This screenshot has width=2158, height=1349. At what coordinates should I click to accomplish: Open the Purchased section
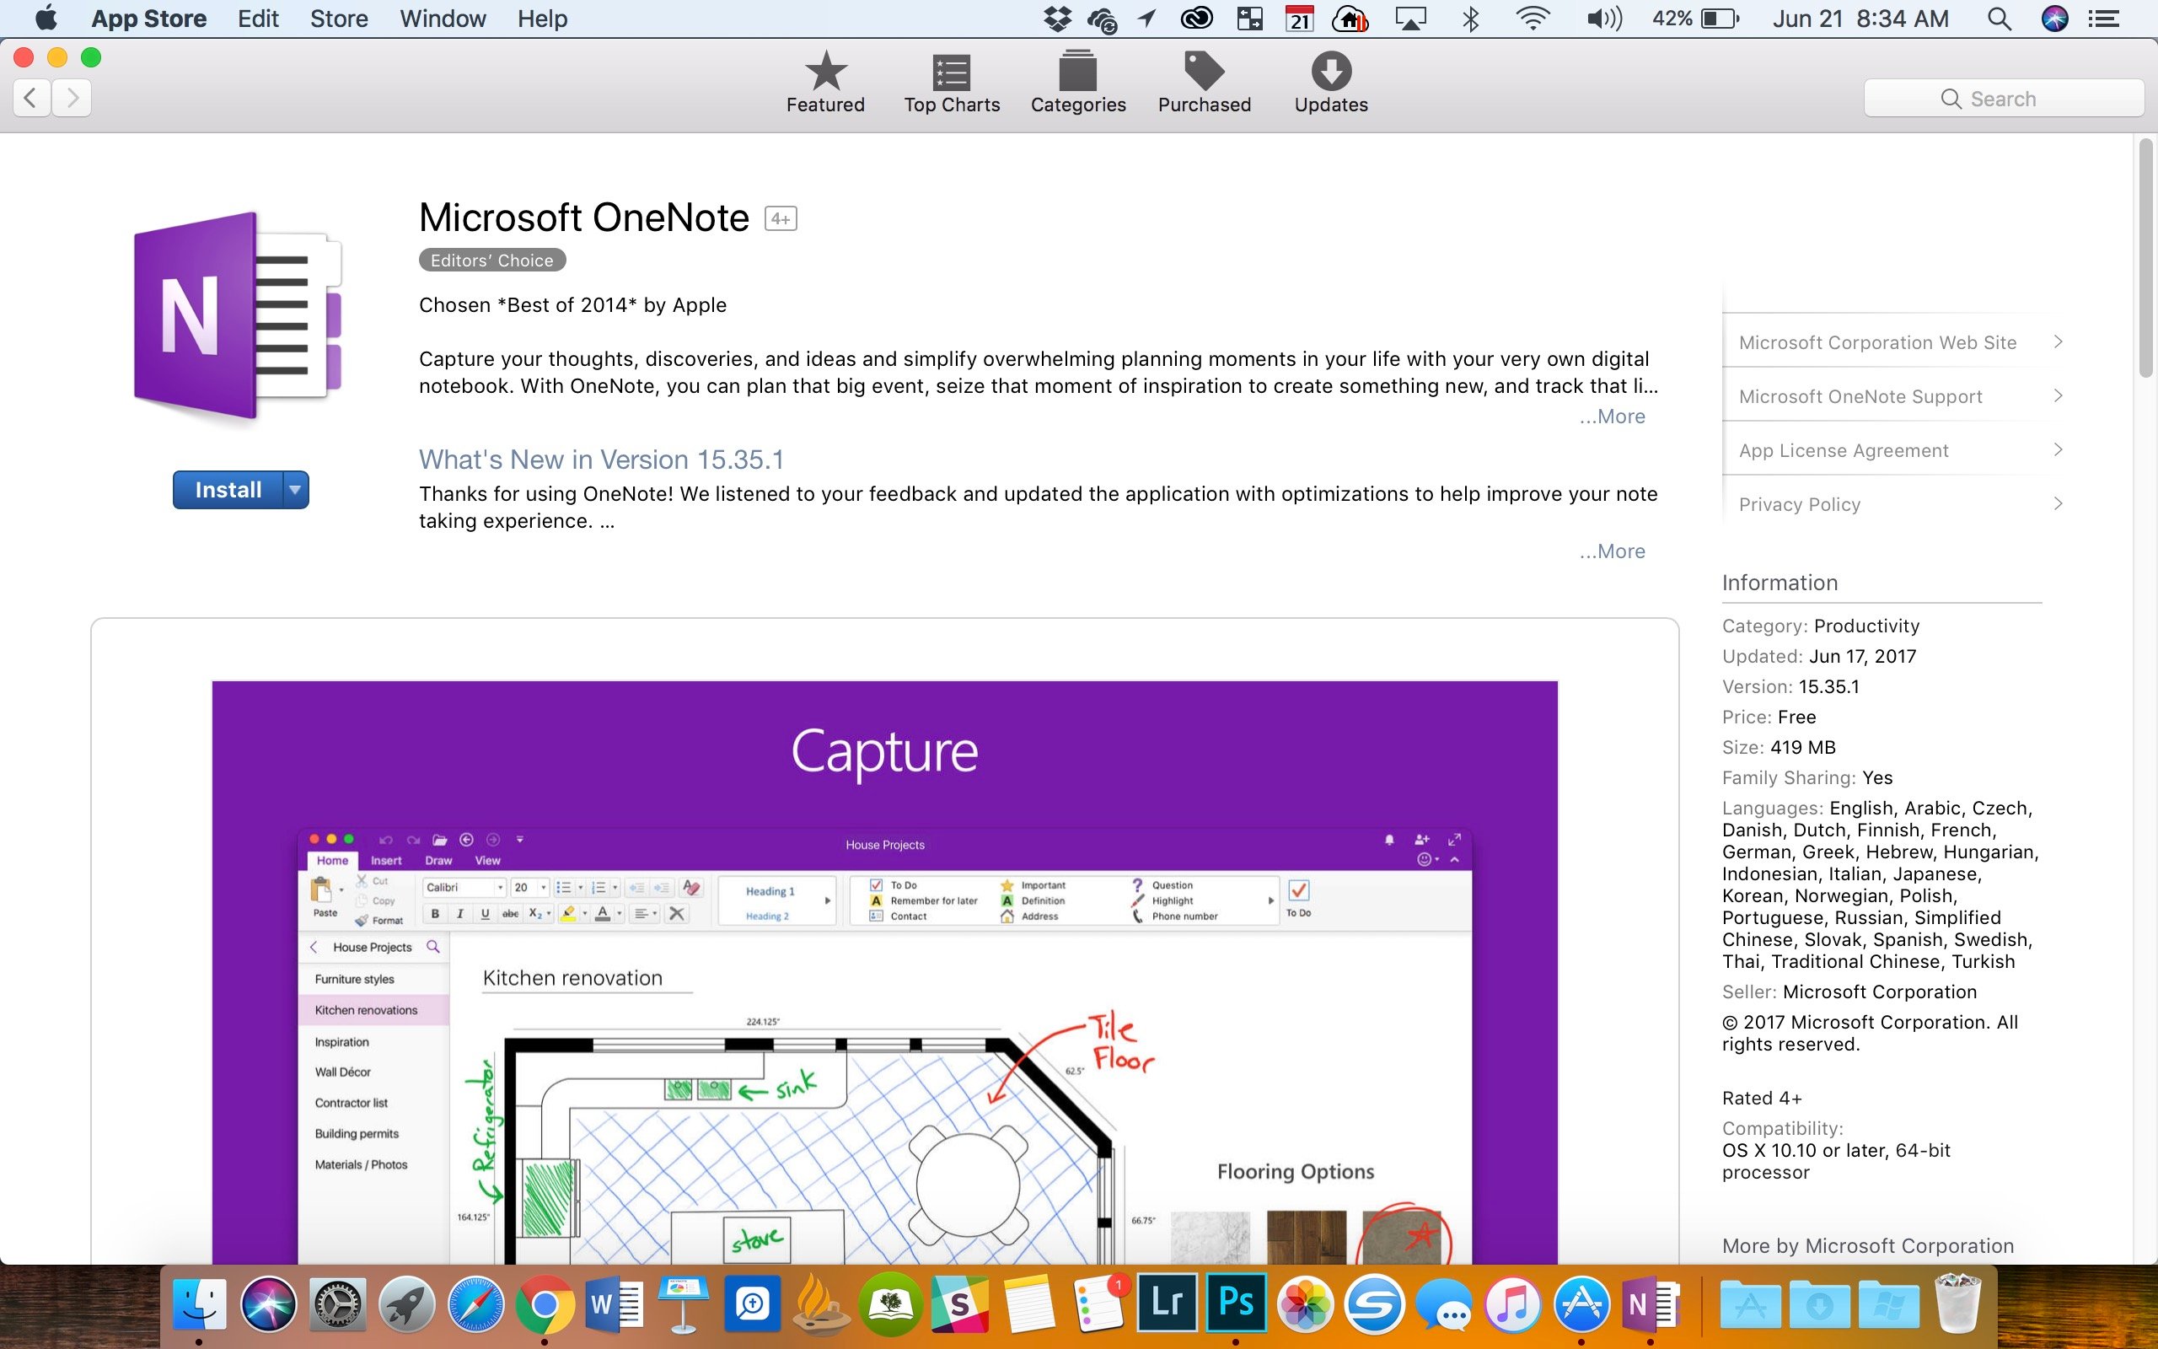click(1204, 82)
